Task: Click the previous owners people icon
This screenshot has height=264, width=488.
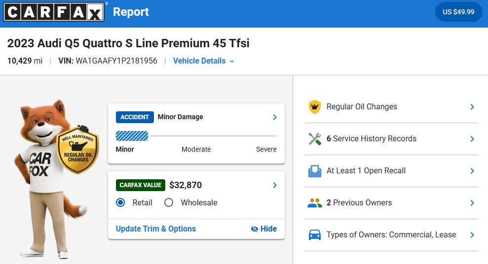Action: click(x=315, y=203)
